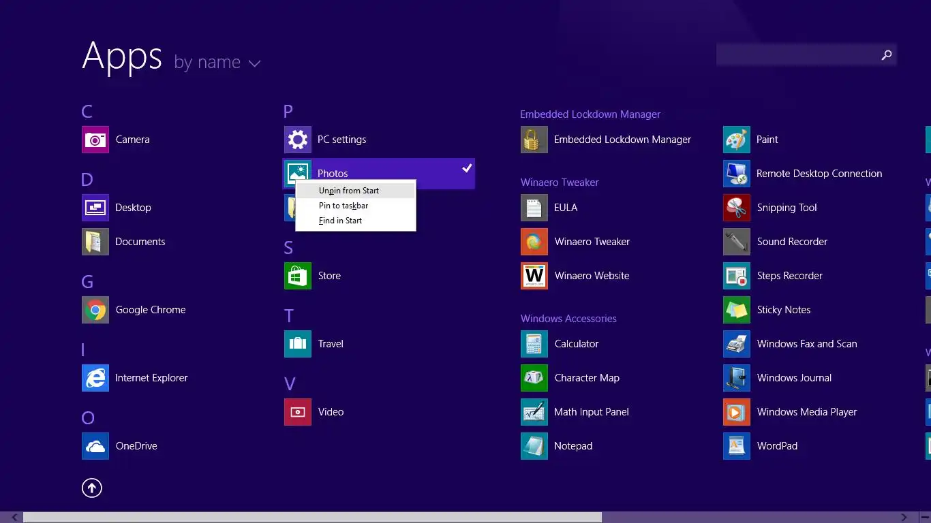
Task: Open the Internet Explorer icon
Action: [x=95, y=378]
